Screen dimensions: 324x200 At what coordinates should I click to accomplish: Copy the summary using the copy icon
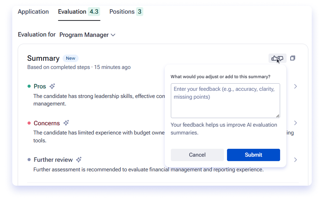(x=293, y=58)
